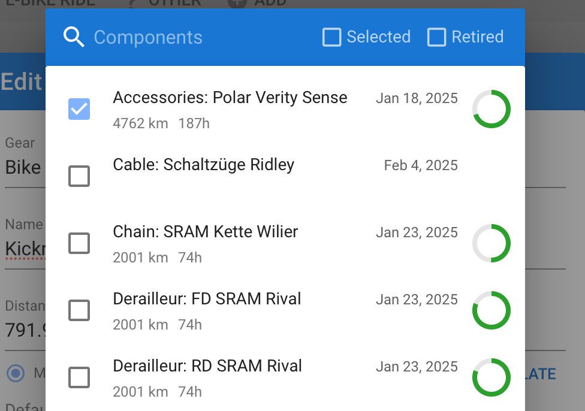Uncheck Accessories: Polar Verity Sense checkbox
This screenshot has width=585, height=411.
[79, 109]
